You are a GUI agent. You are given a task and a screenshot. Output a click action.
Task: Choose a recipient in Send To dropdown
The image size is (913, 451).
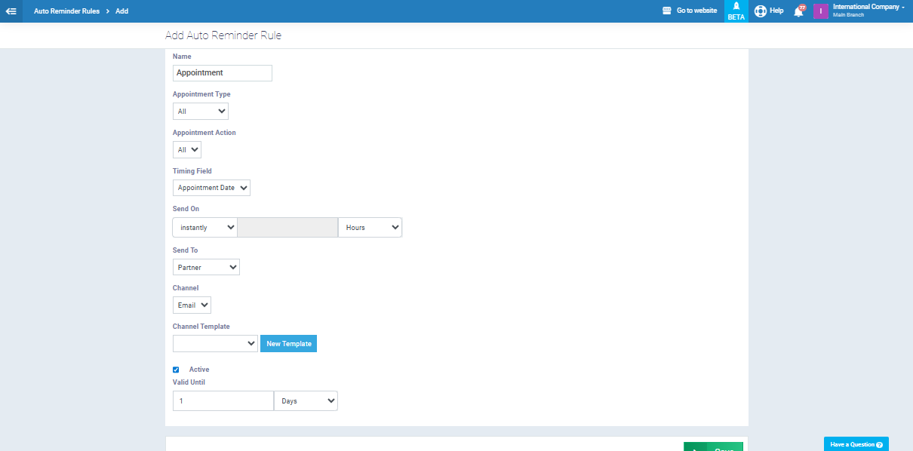206,267
